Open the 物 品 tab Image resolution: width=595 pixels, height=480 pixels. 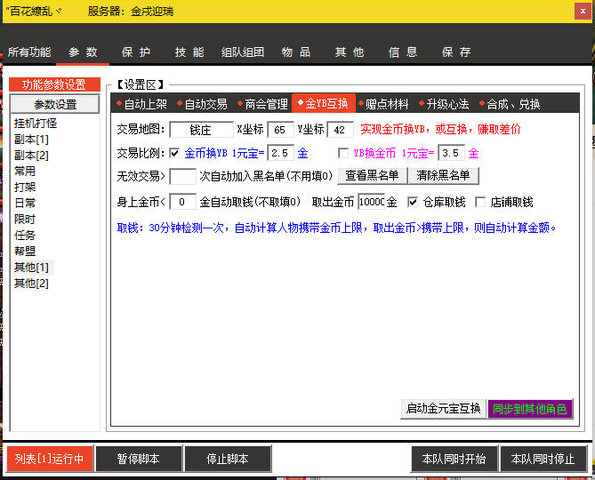(296, 52)
